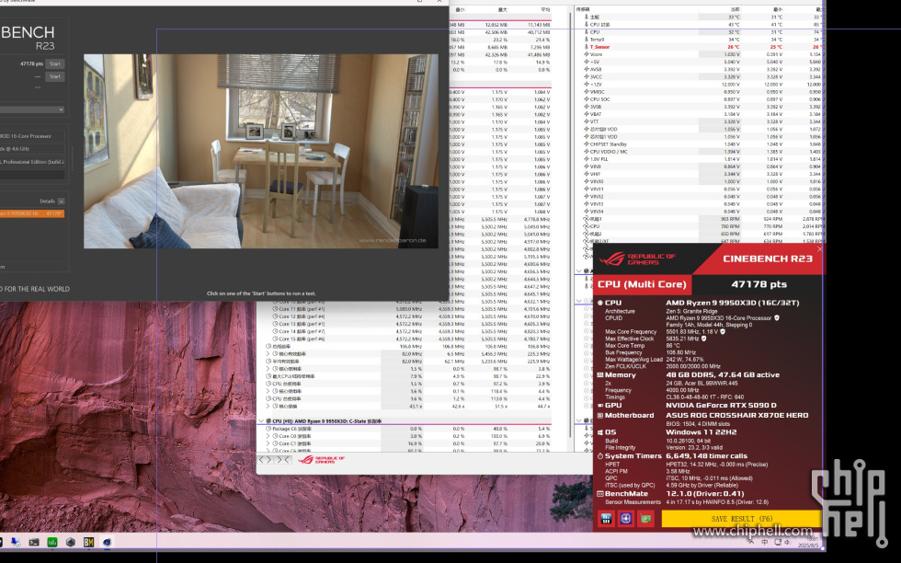The image size is (901, 563).
Task: Click the Cinebench render preview image
Action: click(261, 151)
